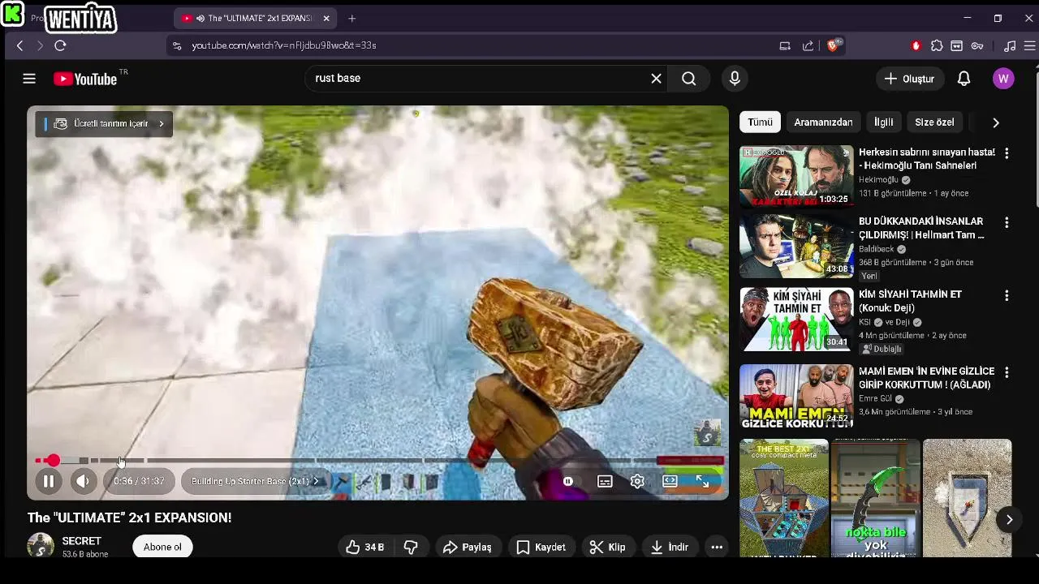Start voice search with microphone icon
The height and width of the screenshot is (584, 1039).
pyautogui.click(x=735, y=79)
